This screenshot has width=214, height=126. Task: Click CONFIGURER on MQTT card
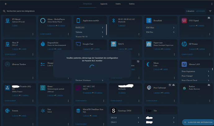click(81, 101)
